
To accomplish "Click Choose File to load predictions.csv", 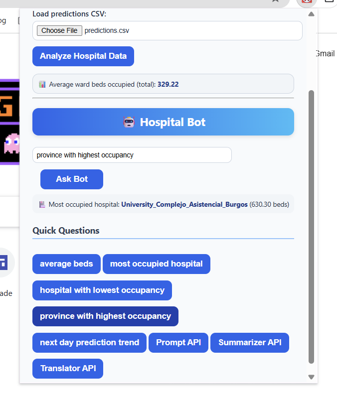I will (59, 30).
